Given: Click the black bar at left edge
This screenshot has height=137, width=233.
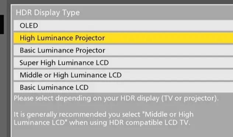Looking at the screenshot, I should pyautogui.click(x=2, y=24).
